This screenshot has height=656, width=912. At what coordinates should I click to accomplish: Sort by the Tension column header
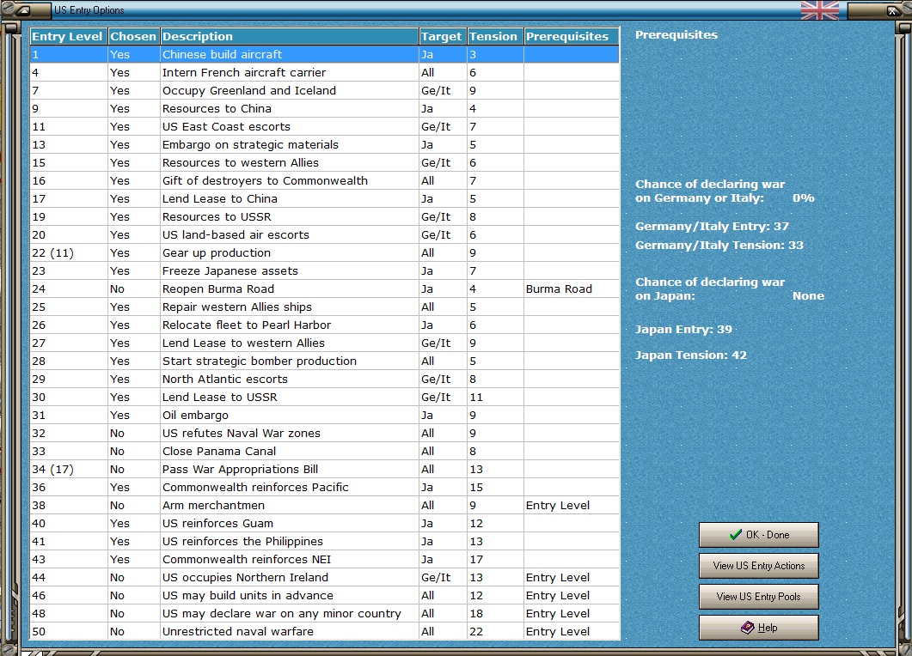[x=494, y=36]
